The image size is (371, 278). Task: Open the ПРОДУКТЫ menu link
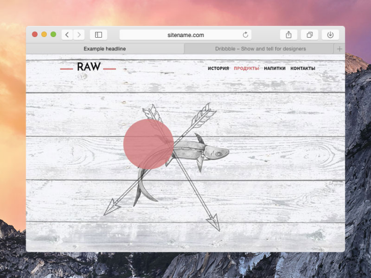pos(246,68)
